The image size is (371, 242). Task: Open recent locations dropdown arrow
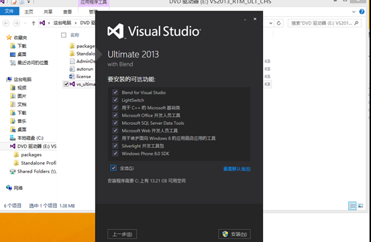25,23
